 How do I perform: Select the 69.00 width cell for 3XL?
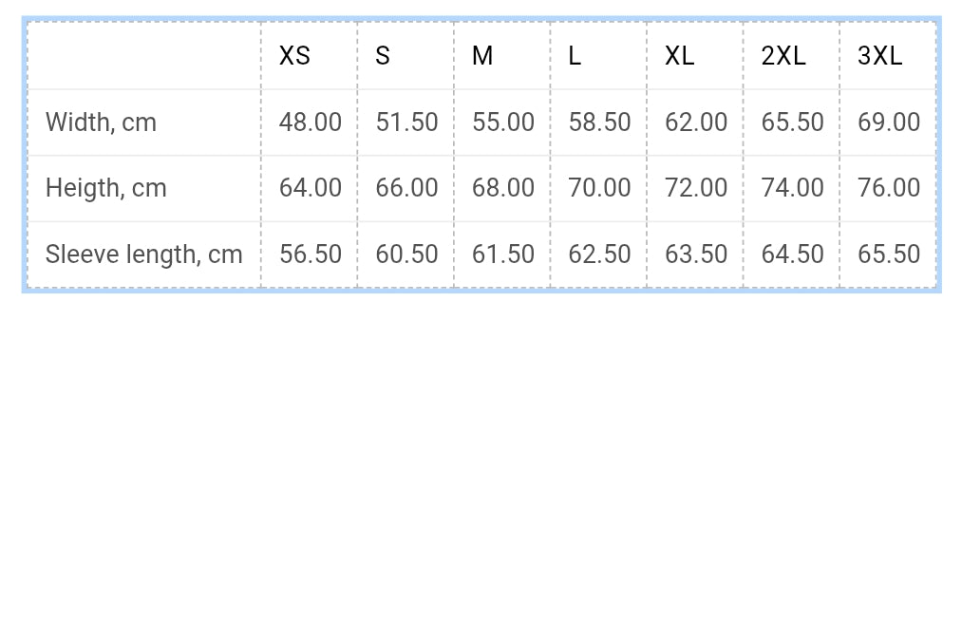click(x=889, y=123)
